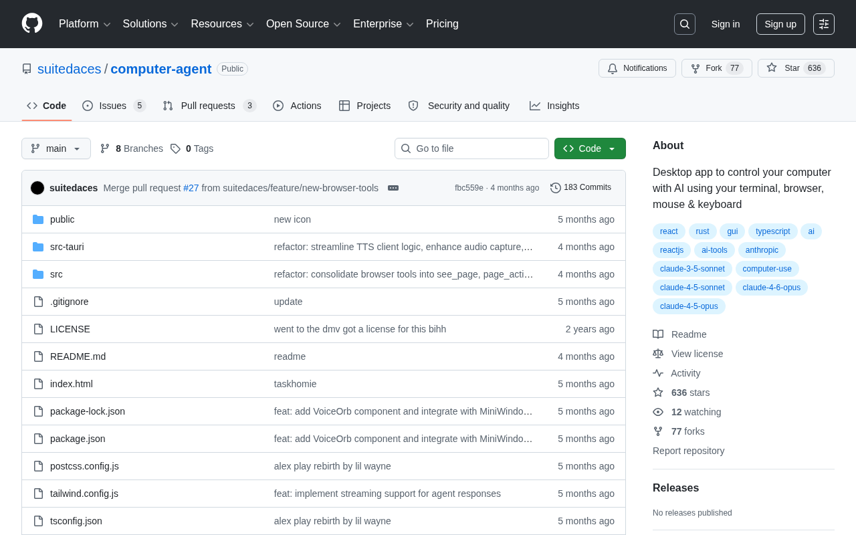The height and width of the screenshot is (535, 856).
Task: Expand the Resources menu
Action: tap(223, 24)
